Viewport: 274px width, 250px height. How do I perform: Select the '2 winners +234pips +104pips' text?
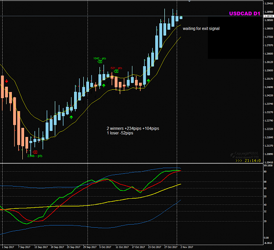(x=133, y=128)
